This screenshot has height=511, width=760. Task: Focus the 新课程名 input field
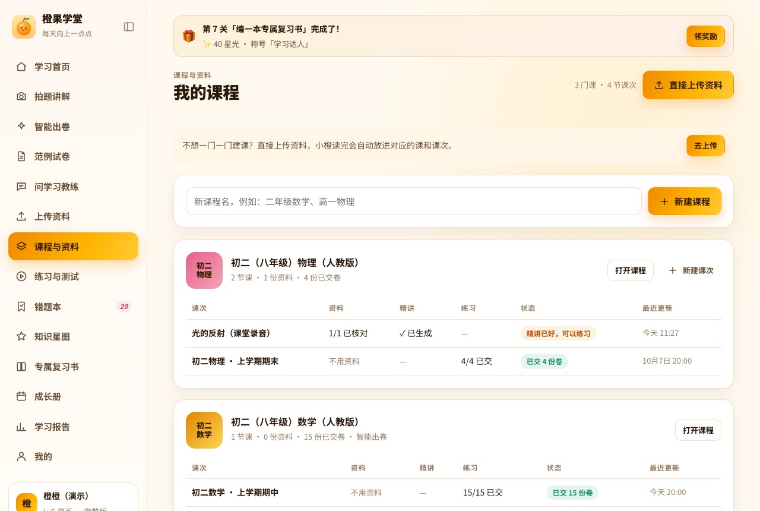414,201
